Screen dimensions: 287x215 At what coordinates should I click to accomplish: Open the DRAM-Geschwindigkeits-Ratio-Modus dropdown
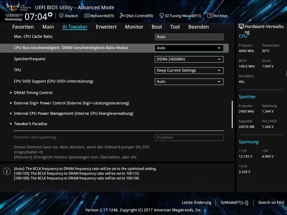[x=189, y=48]
